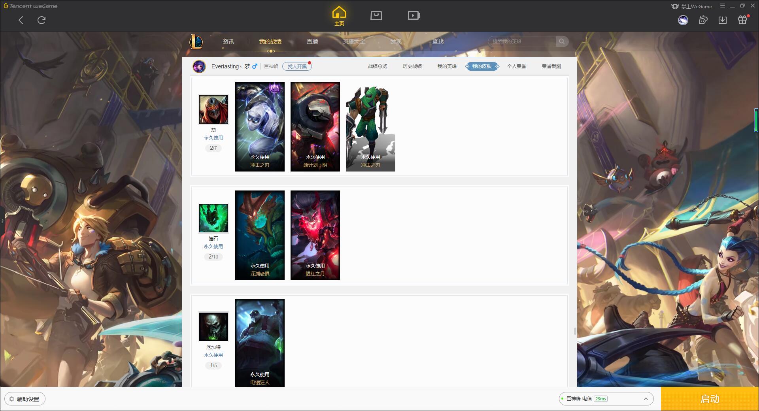This screenshot has width=759, height=411.
Task: Open the 战绩总览 sub-tab
Action: pyautogui.click(x=378, y=66)
